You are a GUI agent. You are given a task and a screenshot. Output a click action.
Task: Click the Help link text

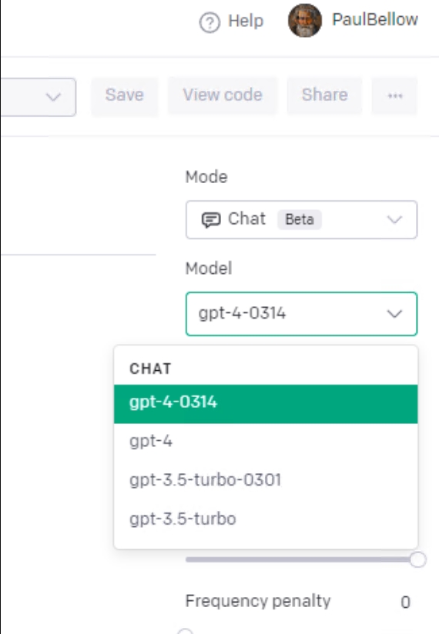(x=246, y=21)
